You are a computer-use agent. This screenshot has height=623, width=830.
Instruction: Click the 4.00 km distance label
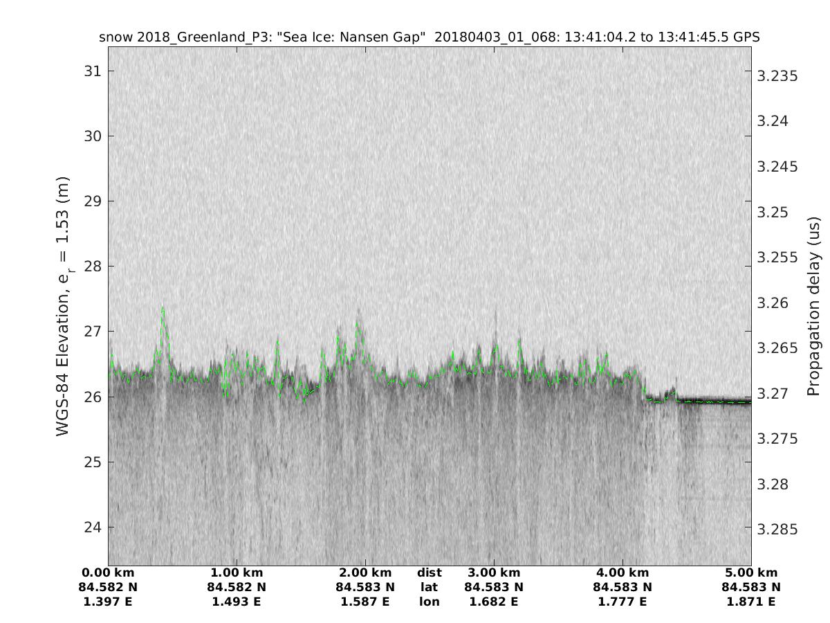pos(622,572)
